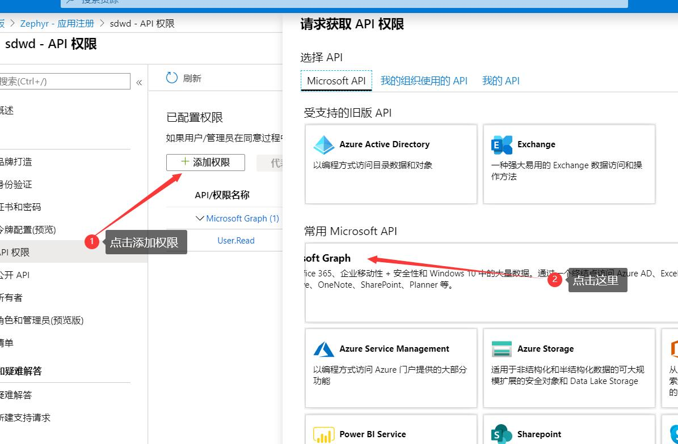678x444 pixels.
Task: Click the API/权限名称 column header
Action: tap(222, 195)
